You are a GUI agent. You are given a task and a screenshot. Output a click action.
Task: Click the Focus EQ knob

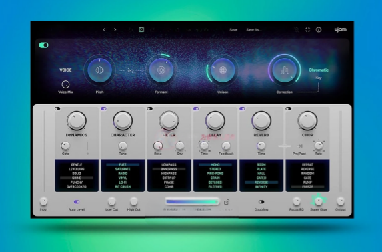[297, 201]
